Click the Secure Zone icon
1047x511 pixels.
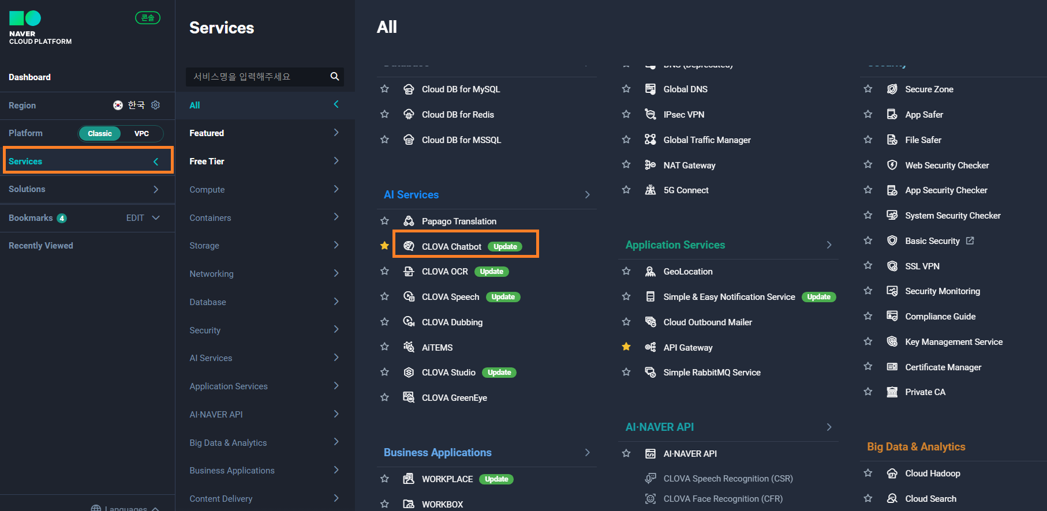tap(892, 89)
